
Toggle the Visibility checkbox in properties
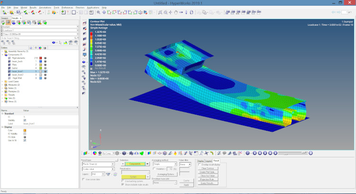[x=25, y=121]
